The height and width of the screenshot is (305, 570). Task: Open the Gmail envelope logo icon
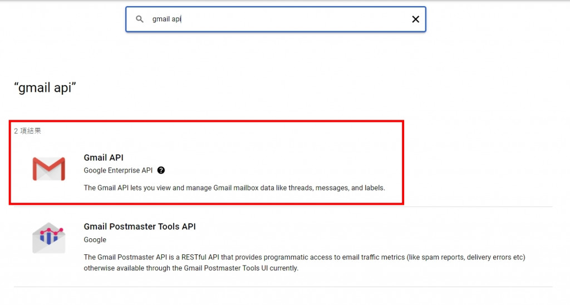pyautogui.click(x=49, y=169)
